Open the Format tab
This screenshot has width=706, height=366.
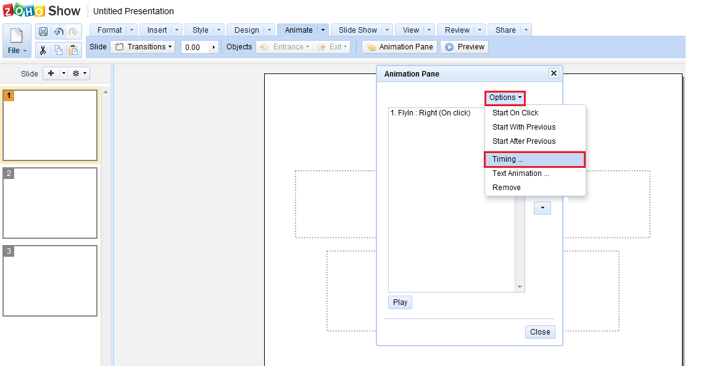pyautogui.click(x=109, y=30)
